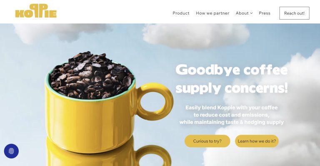The height and width of the screenshot is (166, 320).
Task: Click the Reach out! outlined button
Action: [x=294, y=13]
